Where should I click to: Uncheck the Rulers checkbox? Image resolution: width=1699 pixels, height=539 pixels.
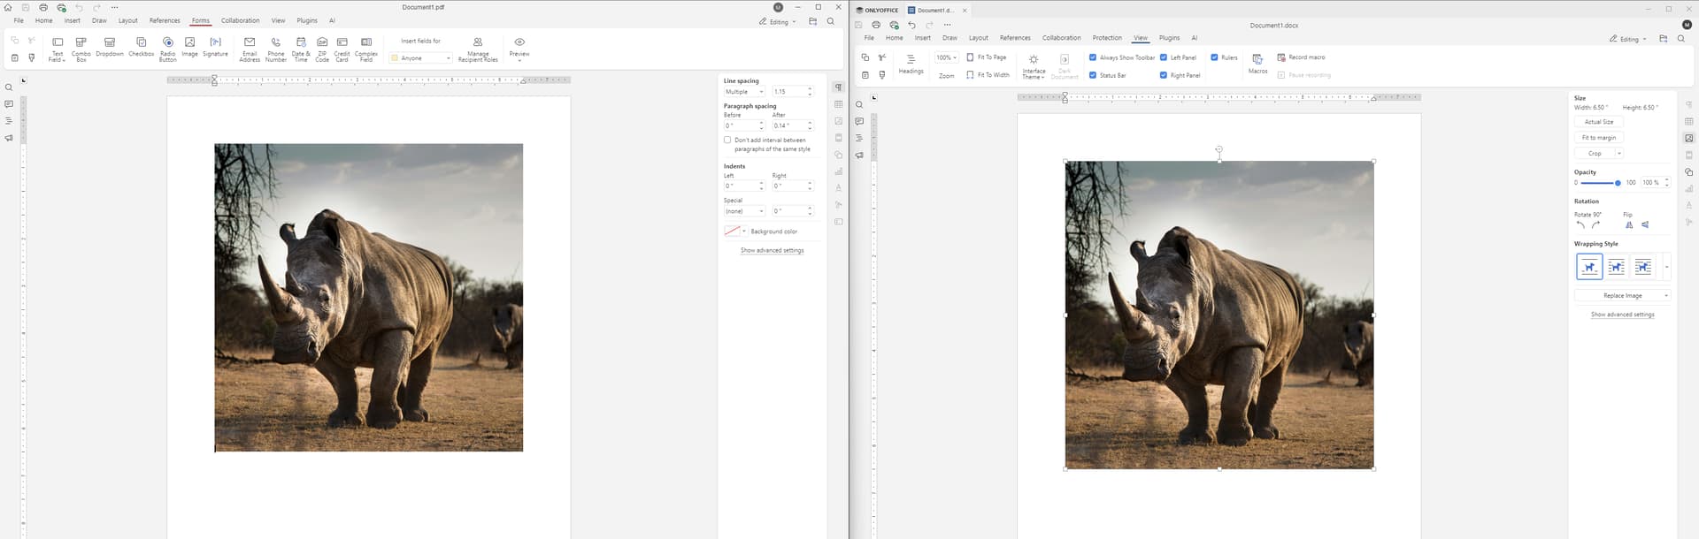click(1215, 57)
